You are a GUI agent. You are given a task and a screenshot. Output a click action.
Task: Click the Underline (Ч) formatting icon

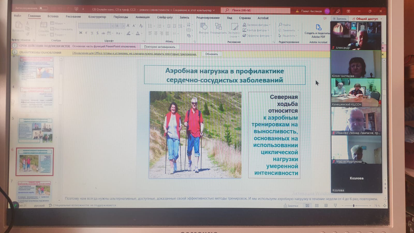click(92, 33)
